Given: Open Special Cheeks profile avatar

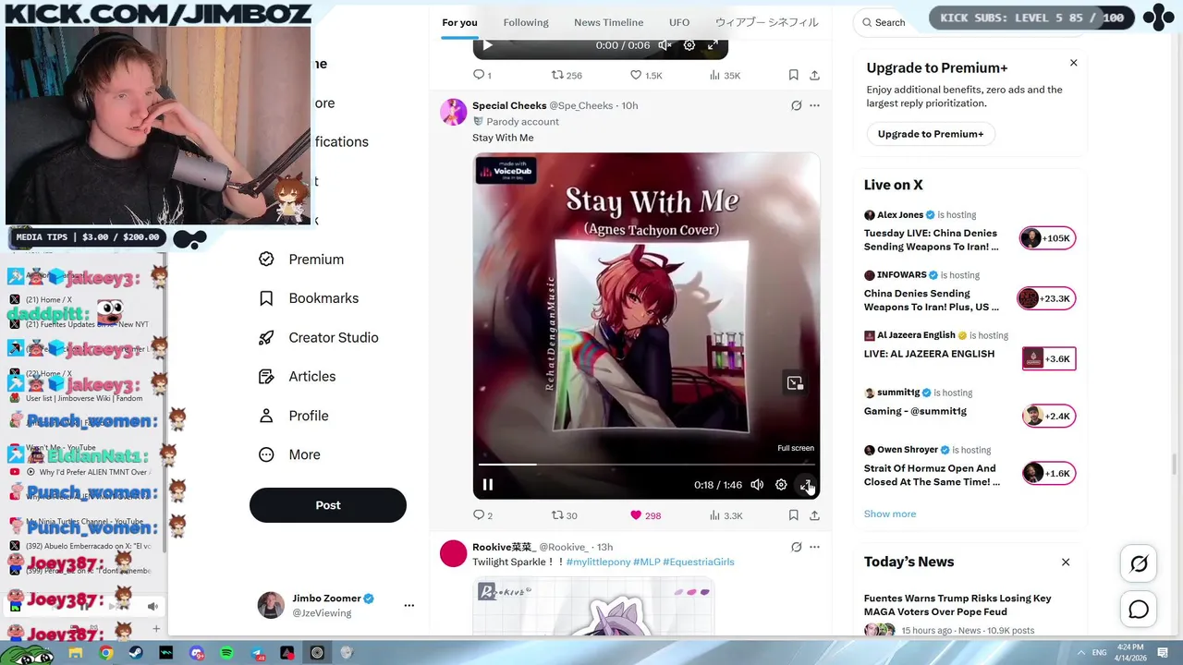Looking at the screenshot, I should pyautogui.click(x=453, y=112).
